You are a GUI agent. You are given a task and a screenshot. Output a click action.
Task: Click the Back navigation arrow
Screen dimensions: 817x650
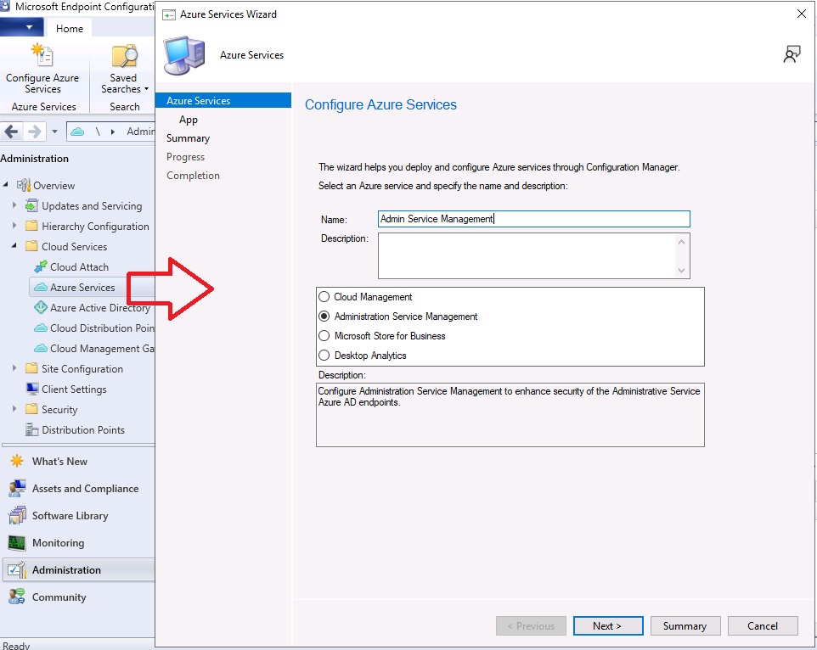11,132
